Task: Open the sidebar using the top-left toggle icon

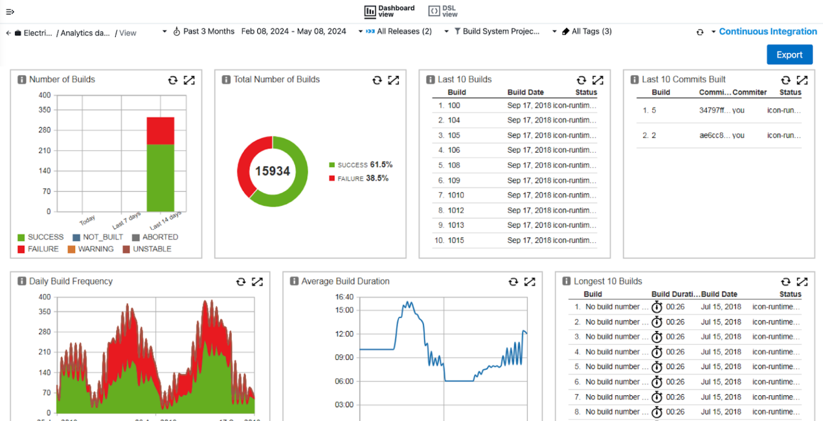Action: 10,11
